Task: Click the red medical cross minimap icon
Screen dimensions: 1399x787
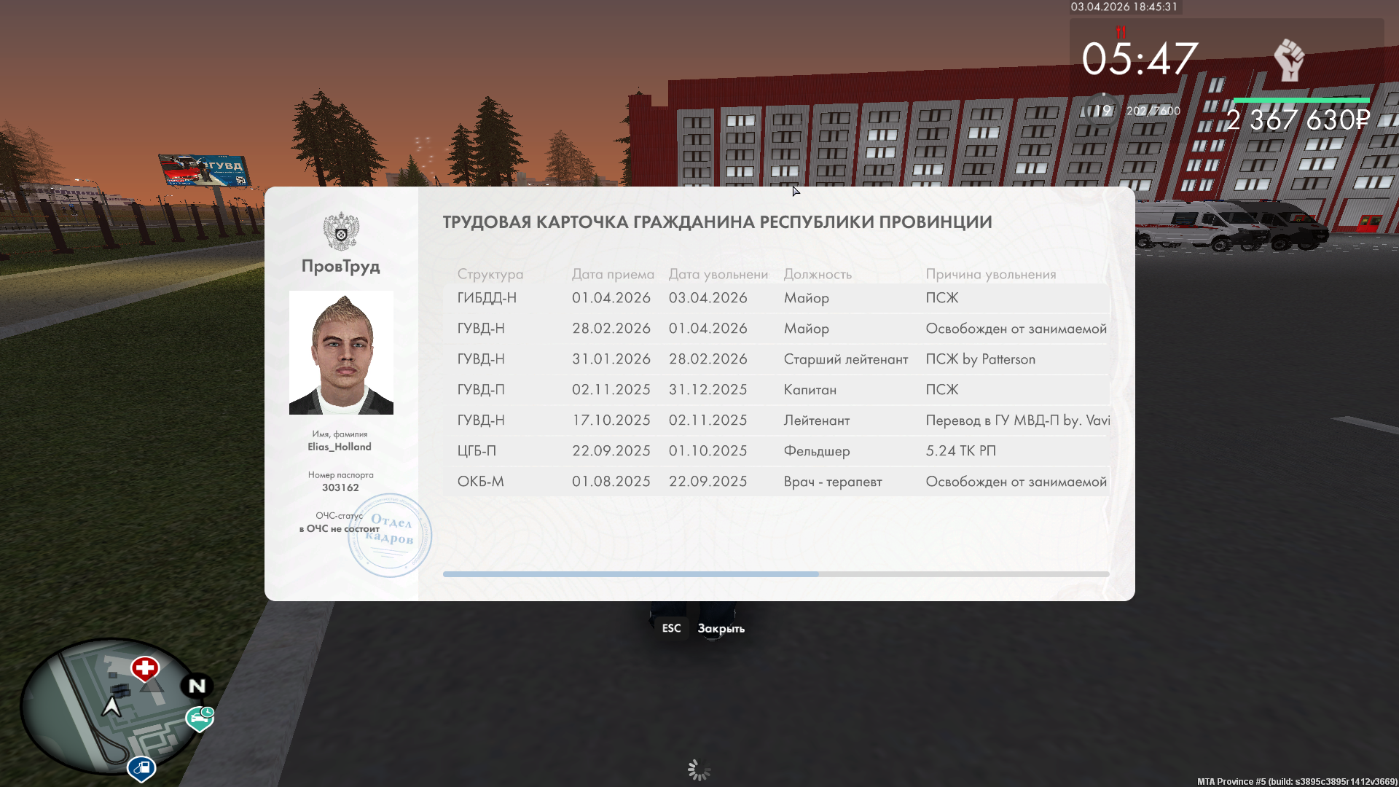Action: [x=145, y=667]
